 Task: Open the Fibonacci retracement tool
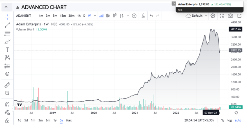[7, 33]
